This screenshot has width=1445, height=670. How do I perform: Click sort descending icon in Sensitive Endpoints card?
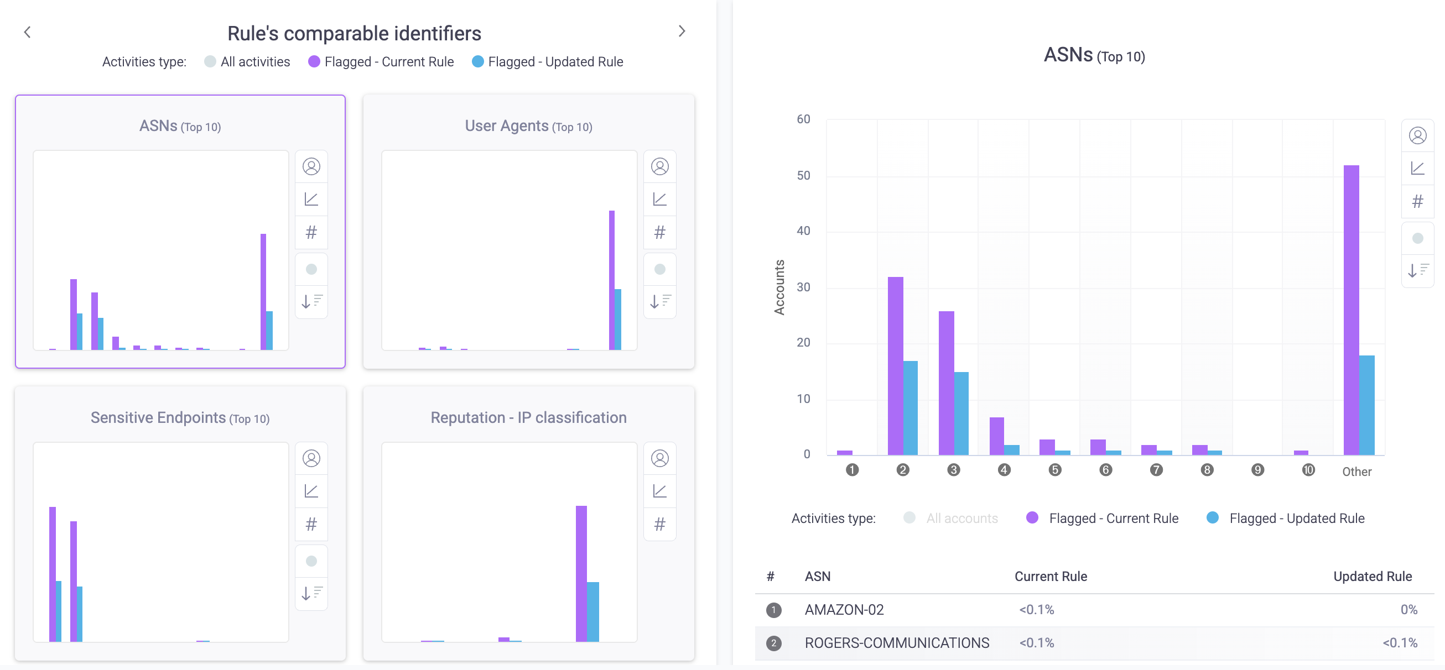click(311, 593)
